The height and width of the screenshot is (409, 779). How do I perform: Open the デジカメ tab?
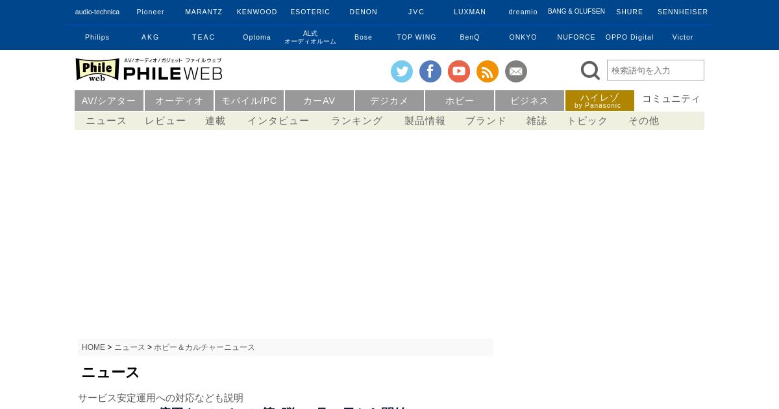click(389, 101)
